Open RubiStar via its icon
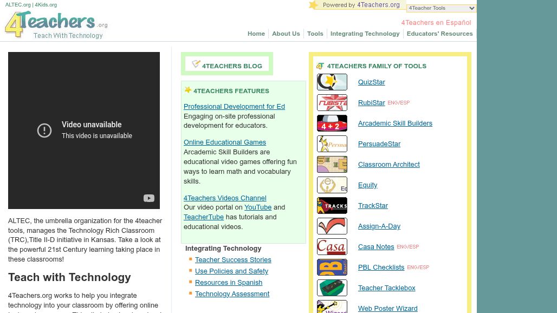Viewport: 557px width, 313px height. 332,102
